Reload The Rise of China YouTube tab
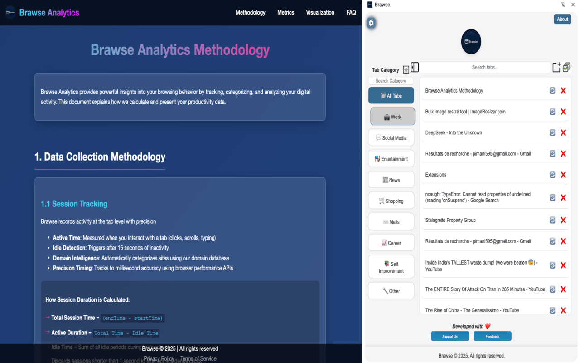This screenshot has width=580, height=363. [x=552, y=310]
